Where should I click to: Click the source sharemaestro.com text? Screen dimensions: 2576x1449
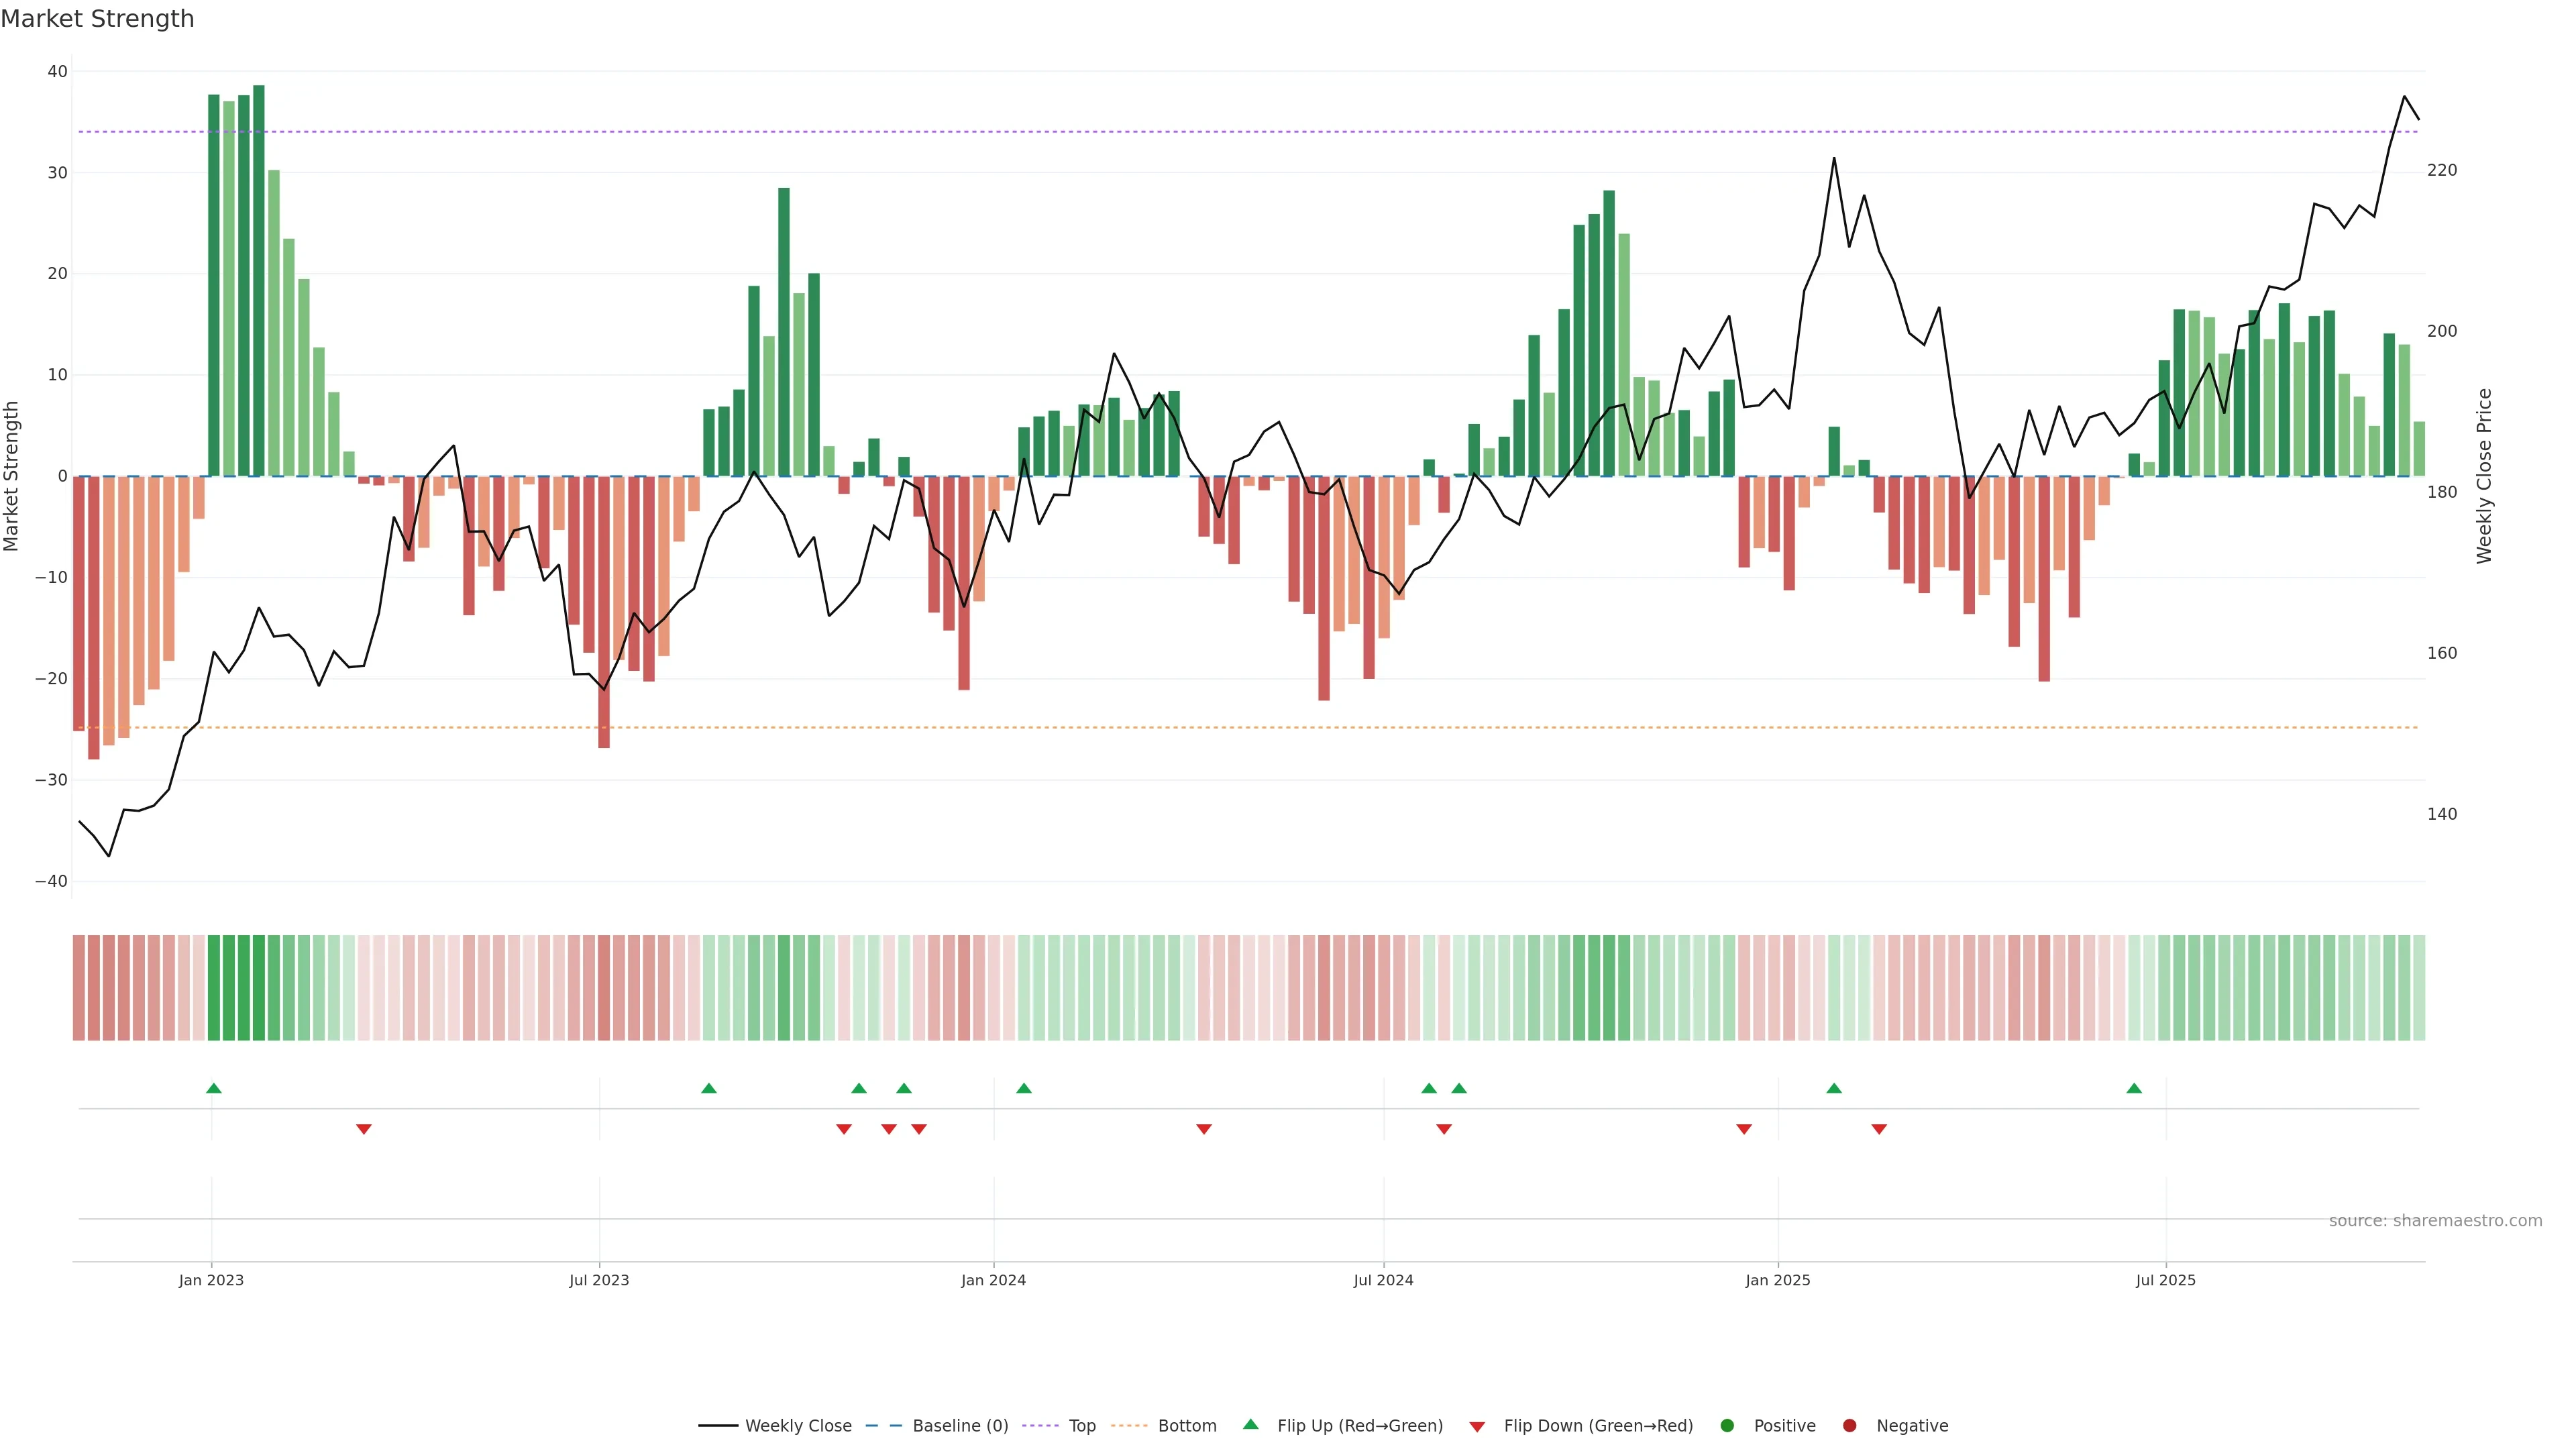click(2435, 1221)
